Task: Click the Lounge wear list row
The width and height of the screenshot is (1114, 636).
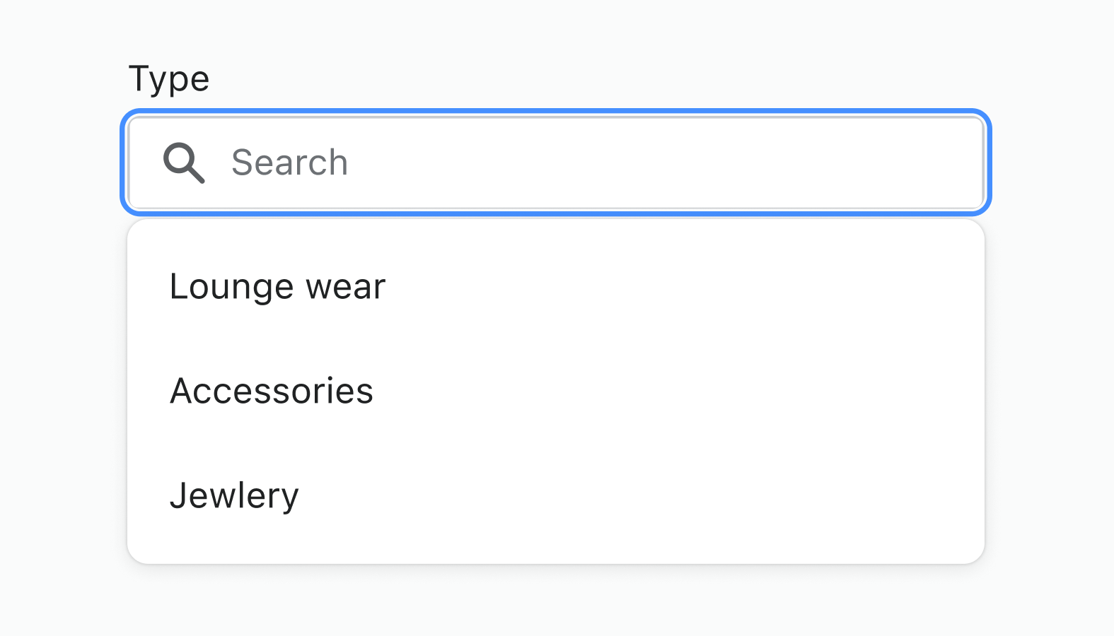Action: point(556,287)
